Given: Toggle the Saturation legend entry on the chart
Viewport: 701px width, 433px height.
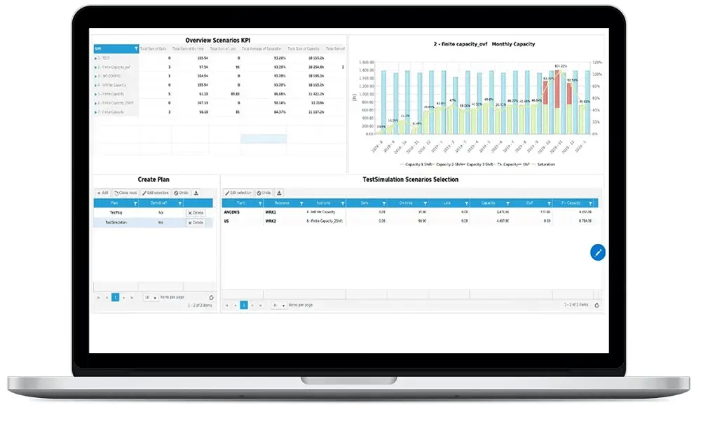Looking at the screenshot, I should point(545,163).
